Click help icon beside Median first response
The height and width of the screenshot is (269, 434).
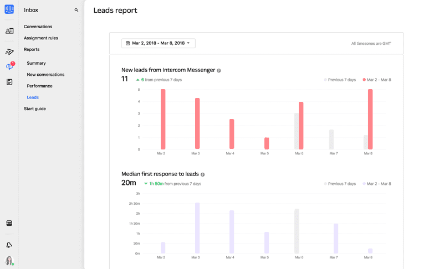pyautogui.click(x=203, y=175)
